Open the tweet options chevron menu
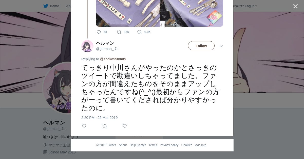This screenshot has height=159, width=304. tap(221, 46)
